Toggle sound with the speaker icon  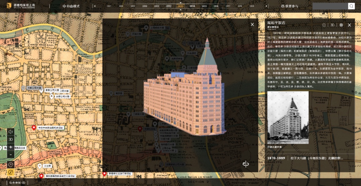click(11, 132)
